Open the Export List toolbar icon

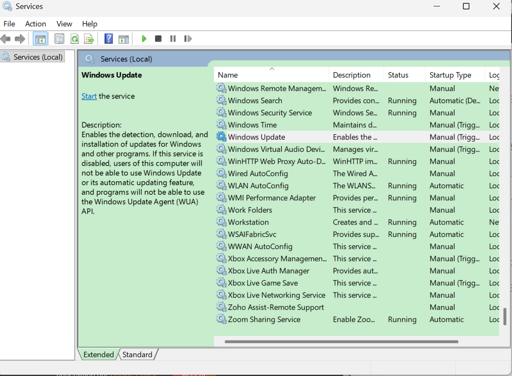pos(89,38)
